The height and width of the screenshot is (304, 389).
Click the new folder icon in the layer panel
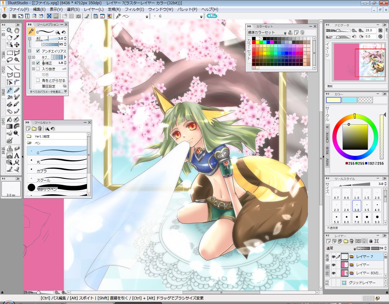pyautogui.click(x=346, y=241)
